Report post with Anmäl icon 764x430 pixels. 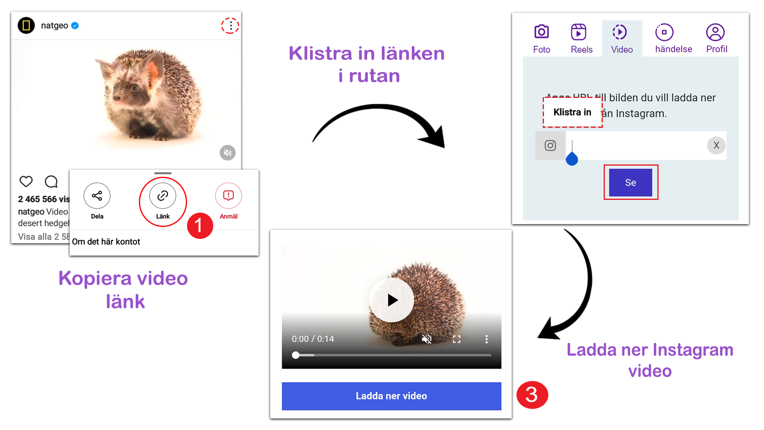pos(228,195)
